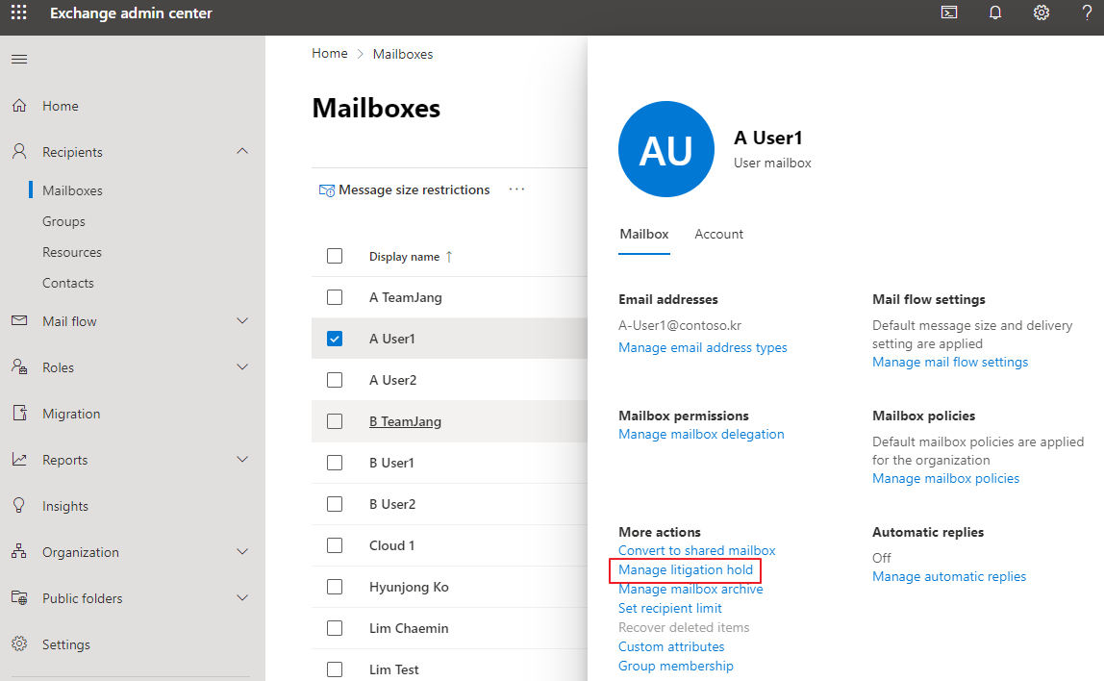Image resolution: width=1104 pixels, height=681 pixels.
Task: Click Manage mailbox delegation link
Action: pyautogui.click(x=701, y=435)
